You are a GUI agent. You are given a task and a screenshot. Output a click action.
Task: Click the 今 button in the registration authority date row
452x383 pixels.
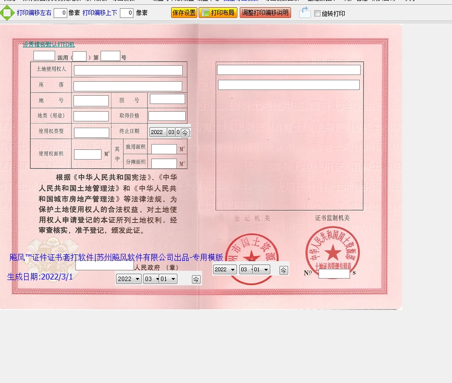(284, 270)
